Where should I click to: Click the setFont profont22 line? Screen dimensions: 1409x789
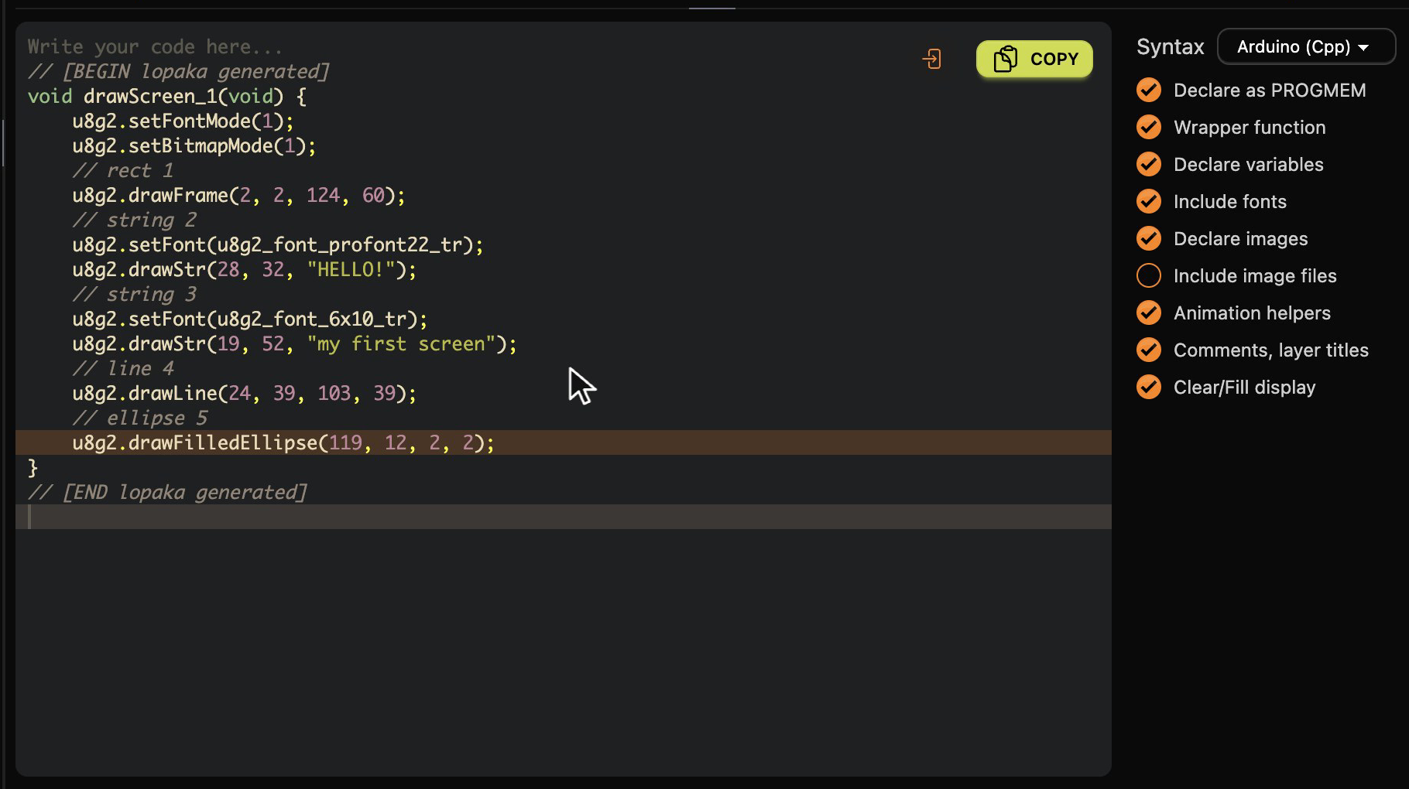[x=277, y=244]
